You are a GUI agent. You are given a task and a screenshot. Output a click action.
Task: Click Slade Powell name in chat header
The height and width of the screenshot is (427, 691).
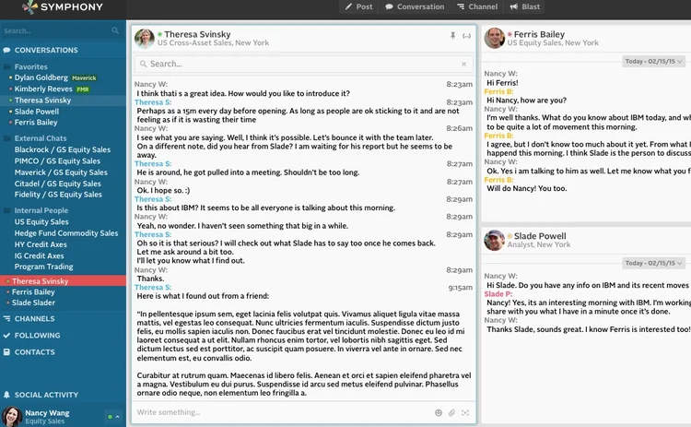coord(540,236)
